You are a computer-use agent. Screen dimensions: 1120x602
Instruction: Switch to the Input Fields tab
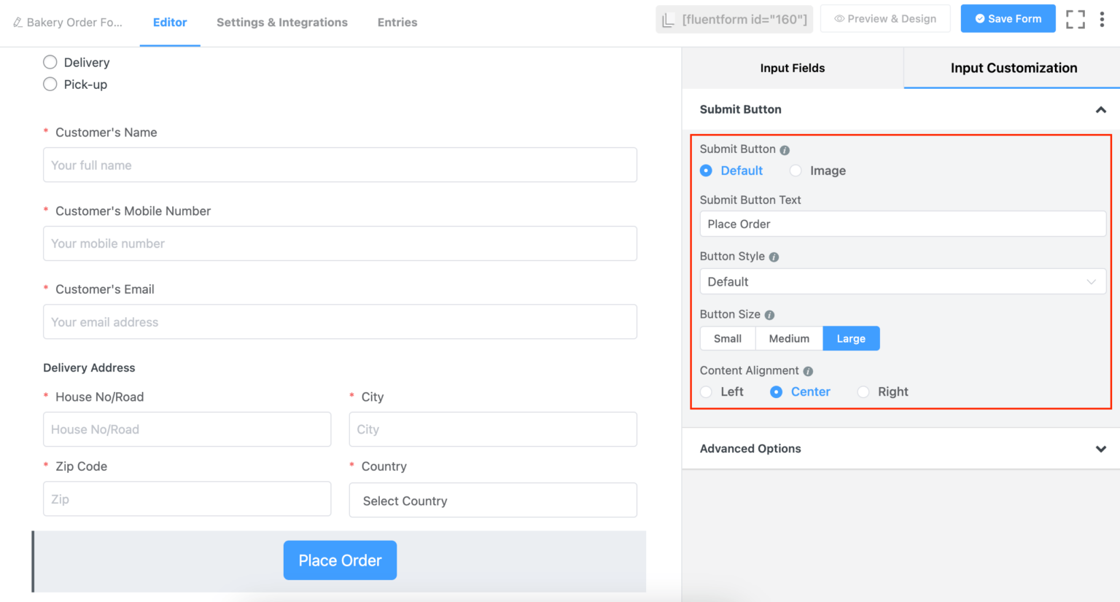click(x=792, y=68)
